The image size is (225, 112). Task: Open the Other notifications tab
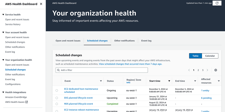pyautogui.click(x=124, y=41)
